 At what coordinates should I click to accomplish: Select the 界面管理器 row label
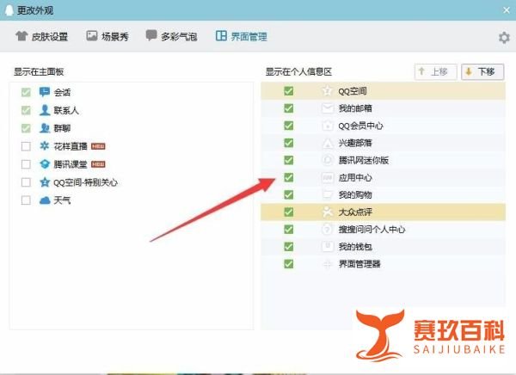coord(359,264)
